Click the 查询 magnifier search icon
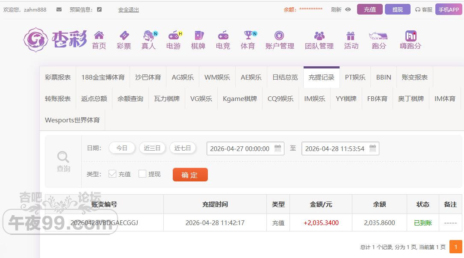464x258 pixels. (63, 157)
